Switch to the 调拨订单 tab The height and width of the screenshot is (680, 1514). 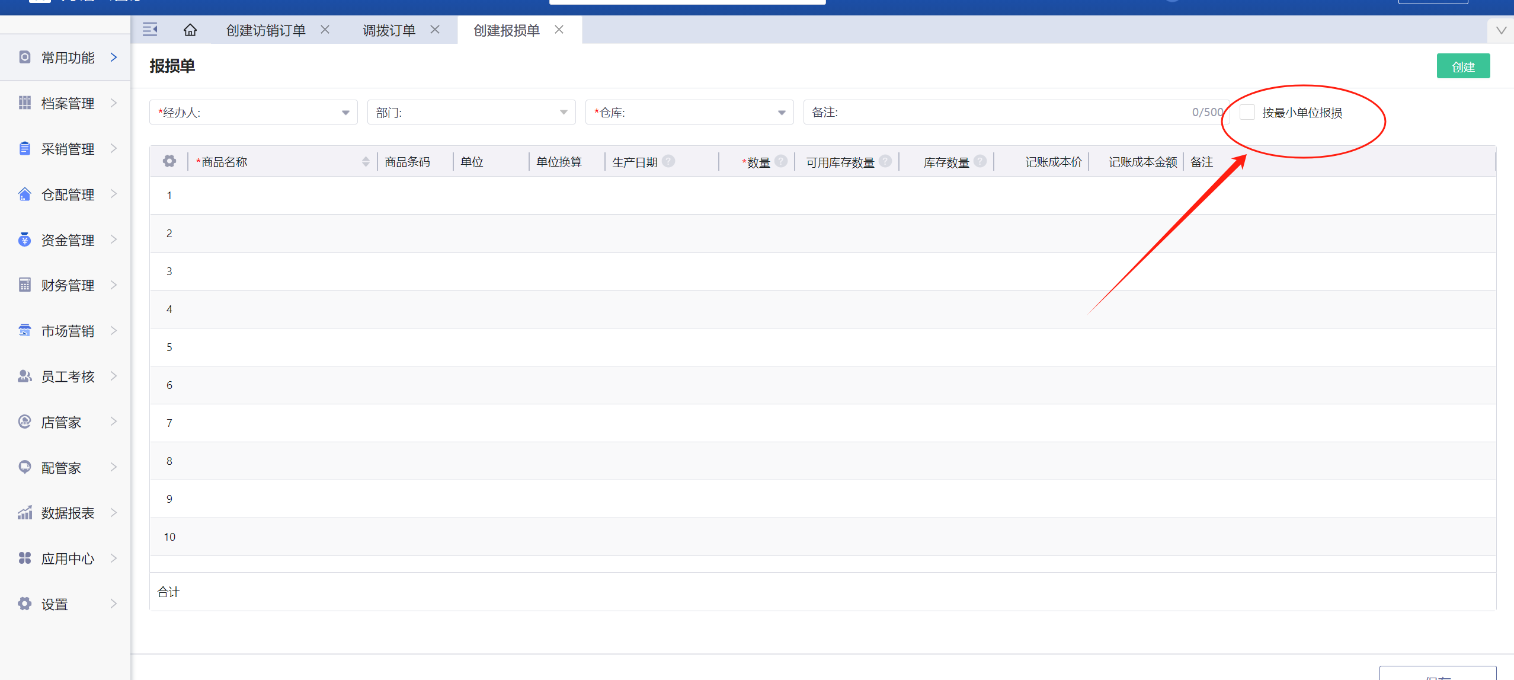coord(389,30)
